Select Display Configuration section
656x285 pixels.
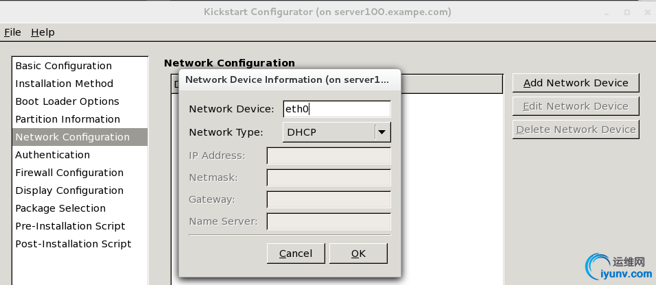click(69, 190)
